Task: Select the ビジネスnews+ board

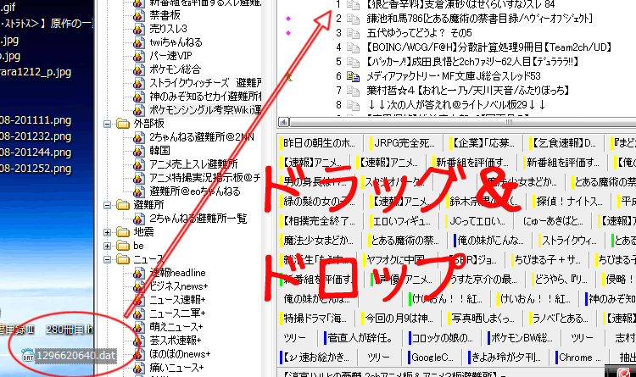Action: click(178, 286)
